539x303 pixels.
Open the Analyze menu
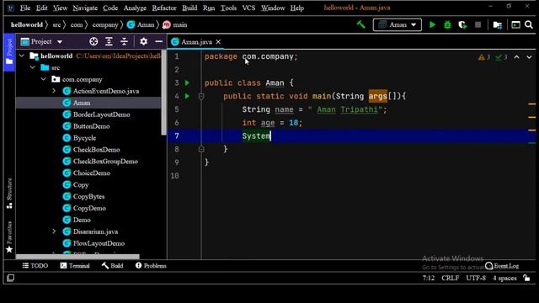coord(135,8)
